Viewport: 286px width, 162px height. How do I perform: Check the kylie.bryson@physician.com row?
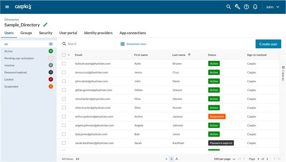64,64
